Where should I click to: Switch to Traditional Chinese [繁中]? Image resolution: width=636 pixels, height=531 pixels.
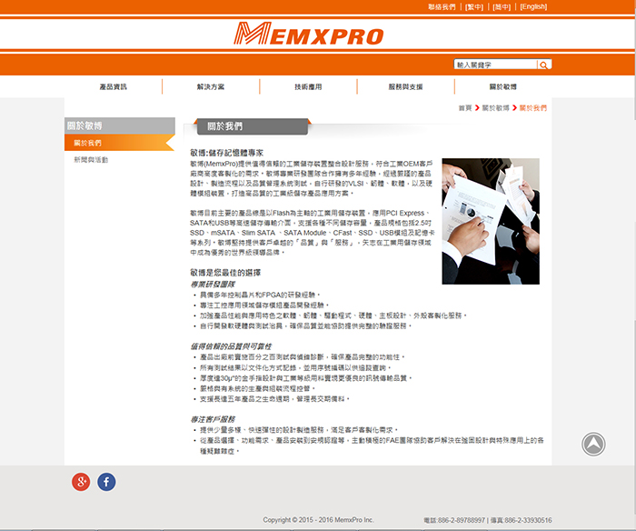click(474, 7)
